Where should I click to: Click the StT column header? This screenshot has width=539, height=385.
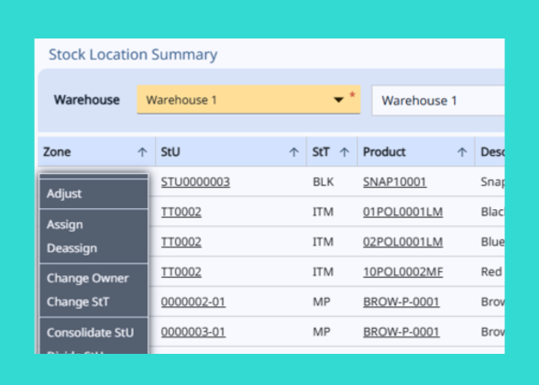tap(332, 152)
